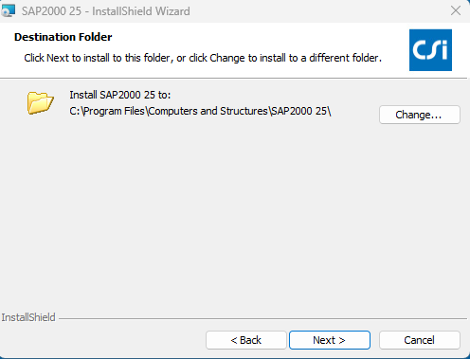Click the 'SAP2000 25 - InstallShield Wizard' title text
The image size is (470, 359).
point(106,11)
